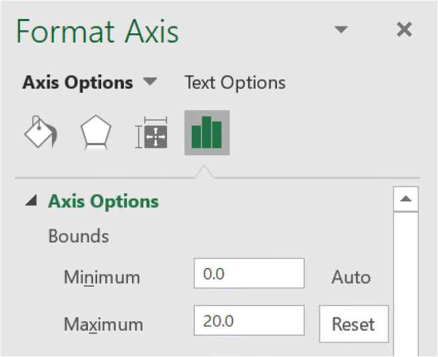This screenshot has width=438, height=357.
Task: Click the Maximum bound input field
Action: [x=249, y=321]
